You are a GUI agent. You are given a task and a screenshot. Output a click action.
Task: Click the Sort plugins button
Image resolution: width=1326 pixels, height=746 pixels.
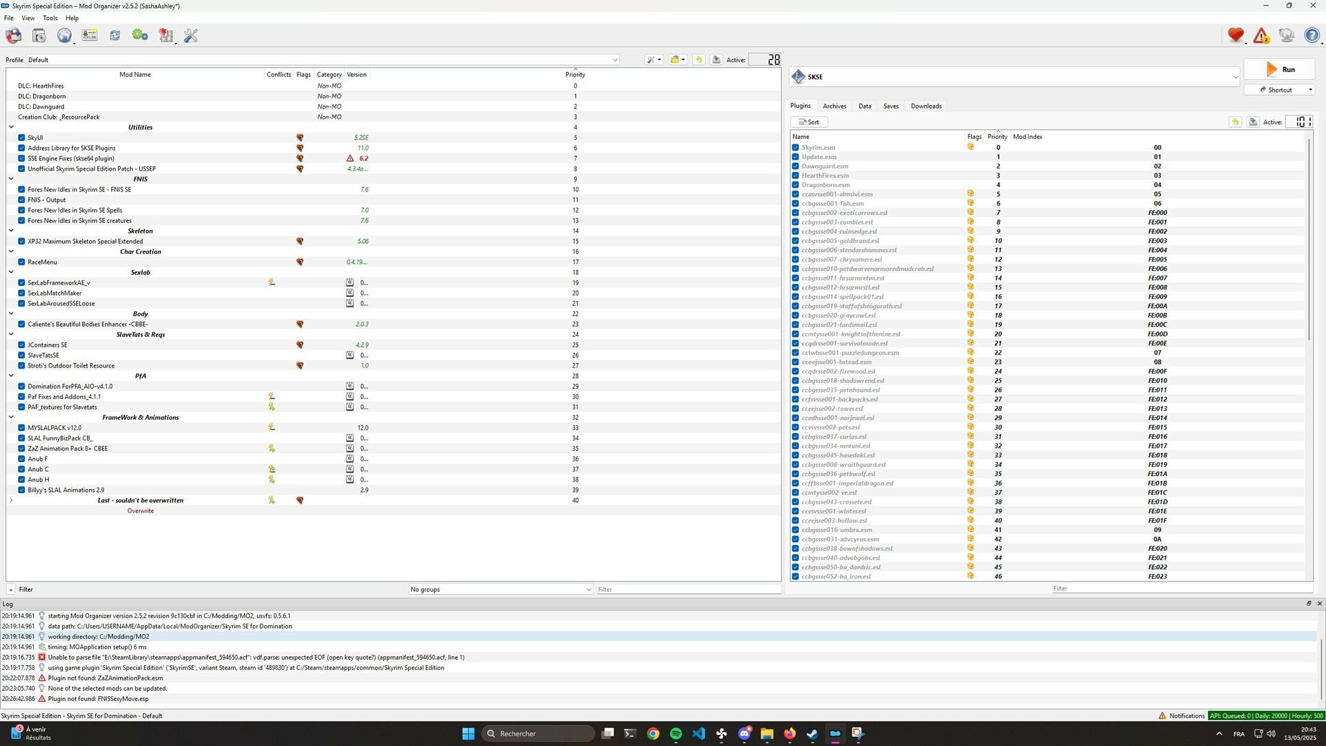[809, 122]
